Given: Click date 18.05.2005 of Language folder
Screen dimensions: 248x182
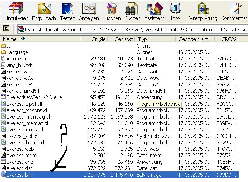Looking at the screenshot, I should [195, 52].
